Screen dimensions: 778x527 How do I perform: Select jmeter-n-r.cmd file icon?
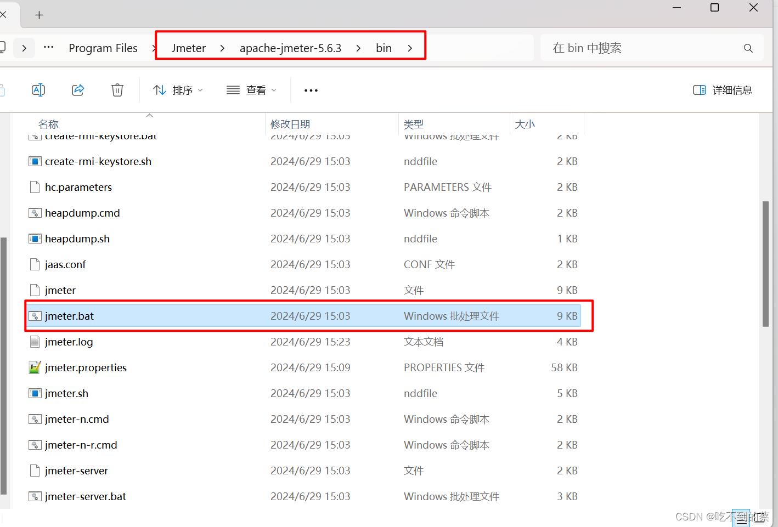[35, 445]
